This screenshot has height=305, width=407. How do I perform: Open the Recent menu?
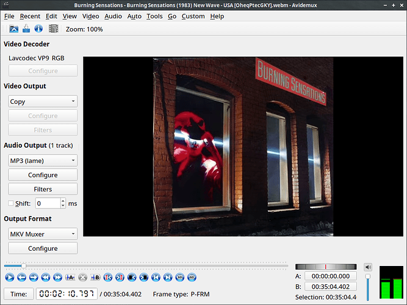30,16
